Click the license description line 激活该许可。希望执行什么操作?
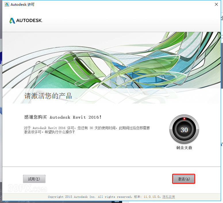223x203 pixels. (x=49, y=132)
